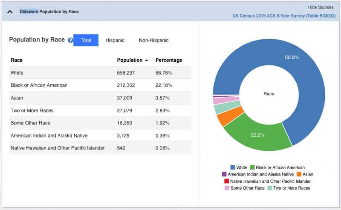341x210 pixels.
Task: Click the green 22.2% donut segment
Action: point(257,135)
